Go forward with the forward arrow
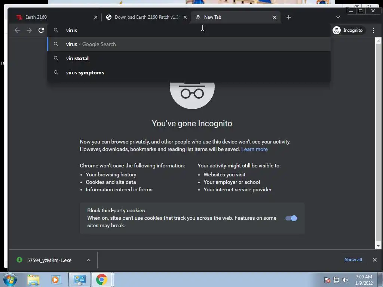The height and width of the screenshot is (287, 383). 29,30
